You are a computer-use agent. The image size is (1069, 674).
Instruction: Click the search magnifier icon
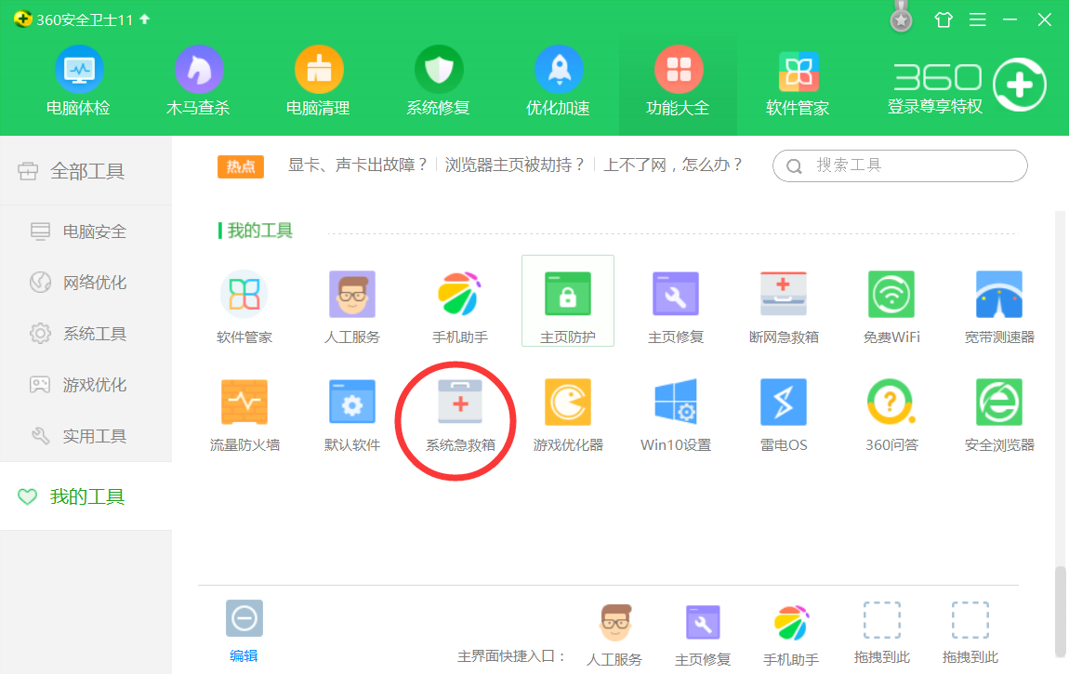coord(794,166)
